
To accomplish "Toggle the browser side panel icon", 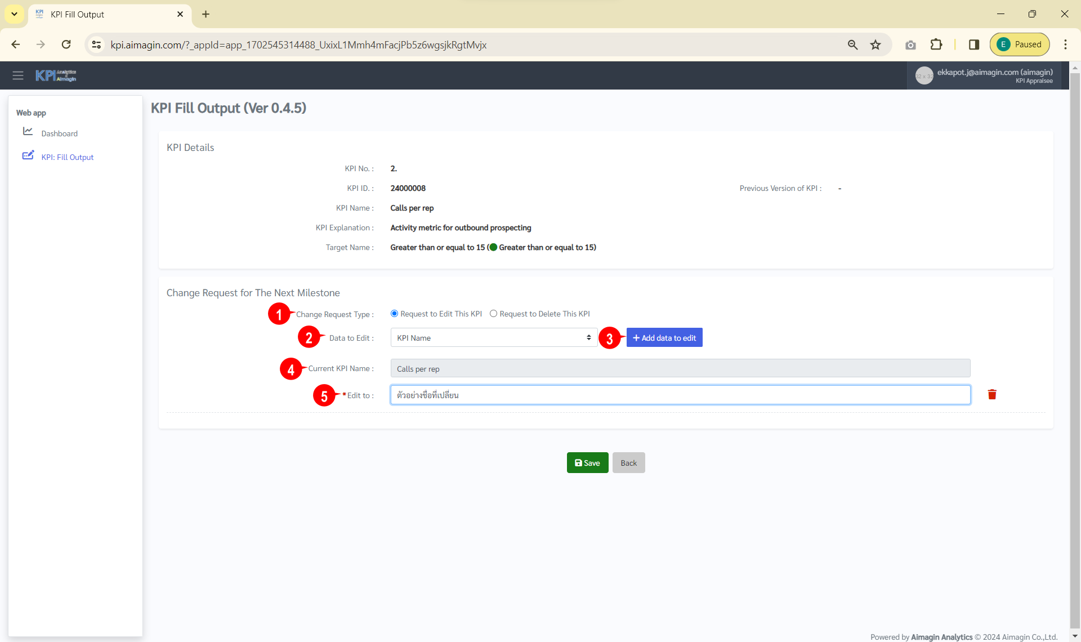I will [x=973, y=44].
